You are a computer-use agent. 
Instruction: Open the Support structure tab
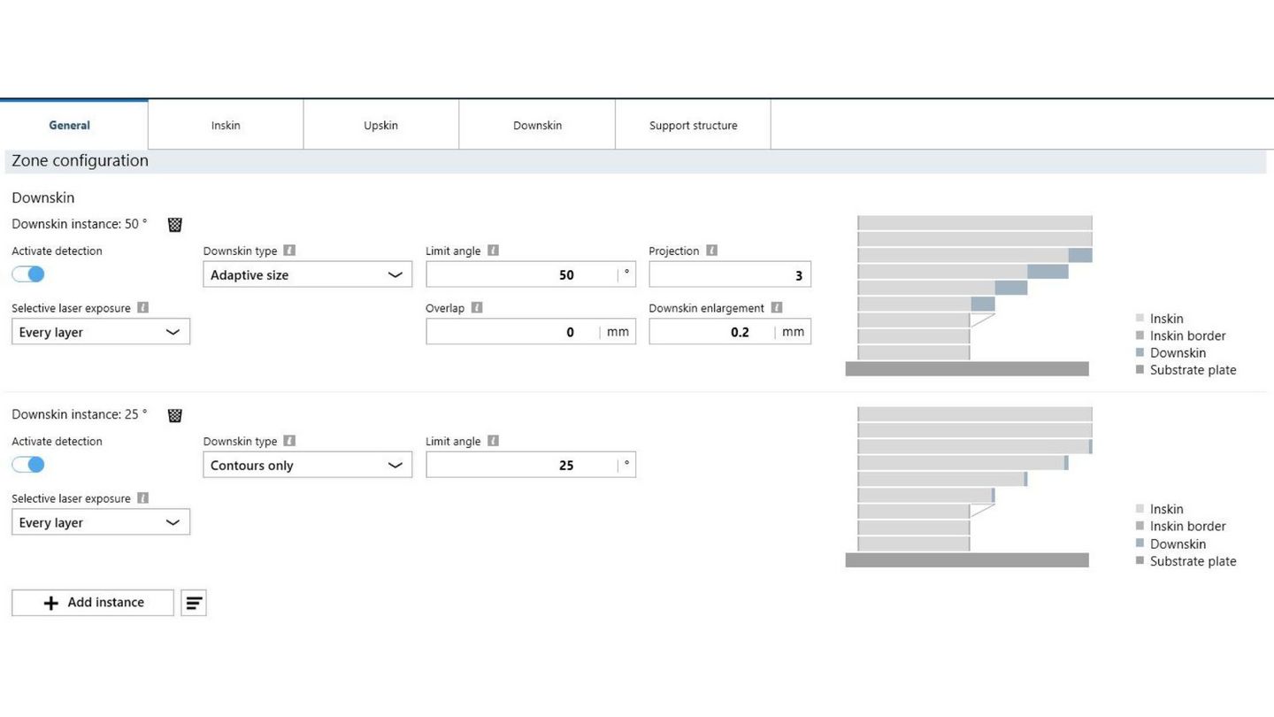(x=693, y=125)
